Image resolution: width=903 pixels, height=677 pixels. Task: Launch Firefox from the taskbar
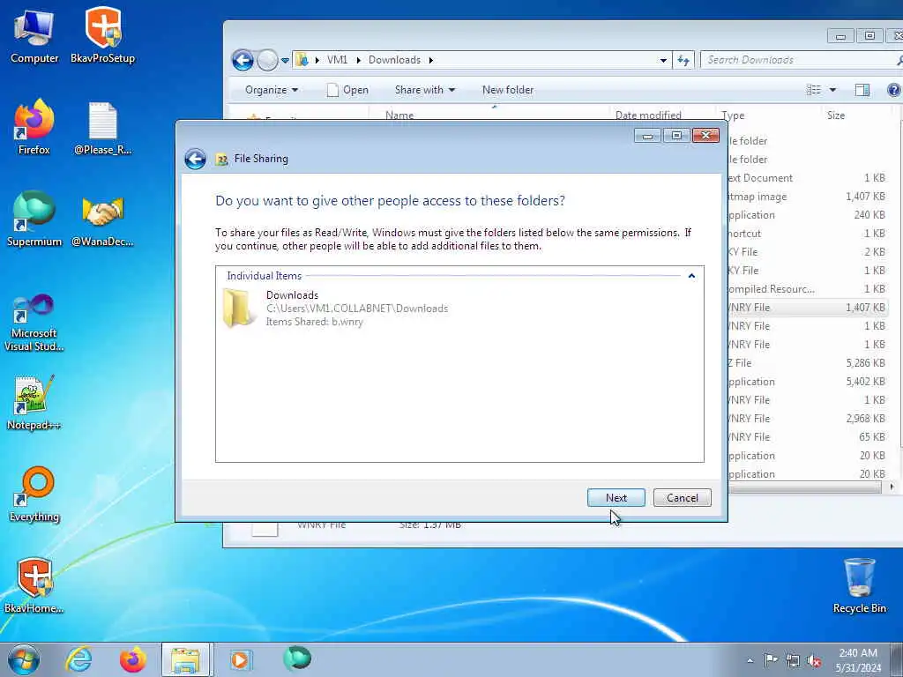coord(132,659)
